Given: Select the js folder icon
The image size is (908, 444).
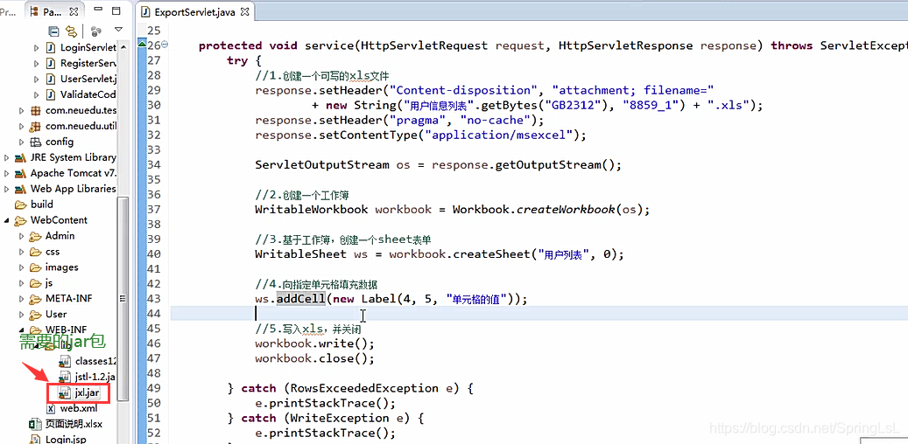Looking at the screenshot, I should [x=35, y=282].
